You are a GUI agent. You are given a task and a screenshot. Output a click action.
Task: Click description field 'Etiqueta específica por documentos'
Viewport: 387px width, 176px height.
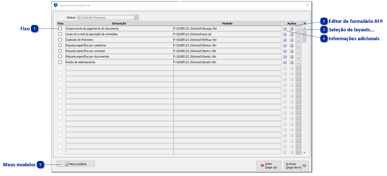[x=119, y=57]
